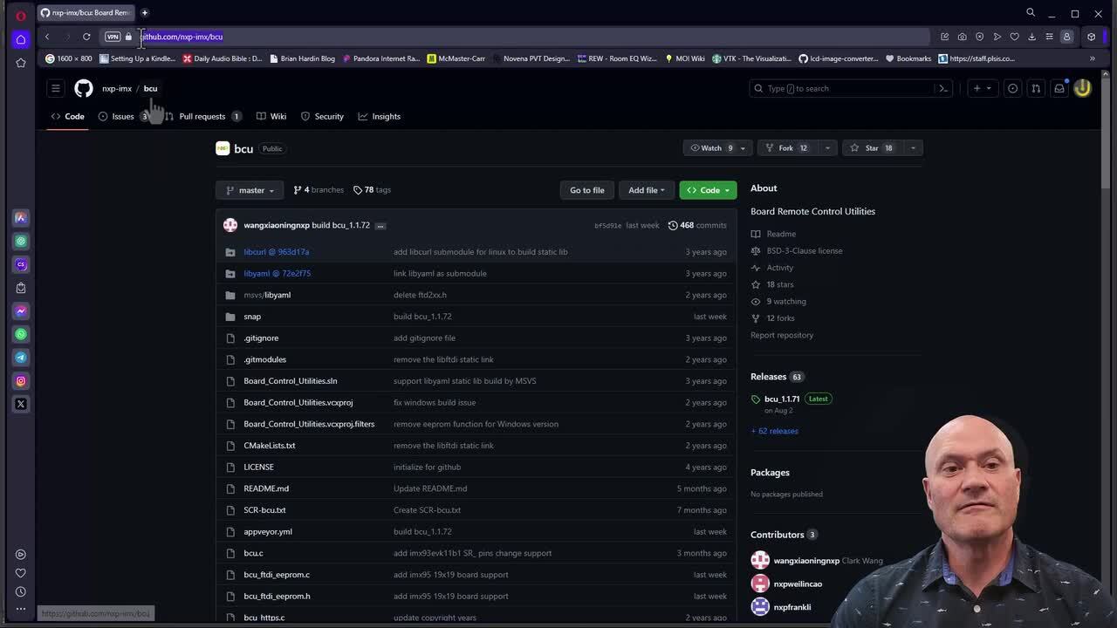This screenshot has width=1117, height=628.
Task: Open the green Code dropdown button
Action: point(708,190)
